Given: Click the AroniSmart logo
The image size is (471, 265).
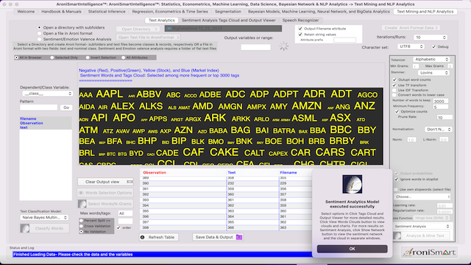Looking at the screenshot, I should point(430,252).
